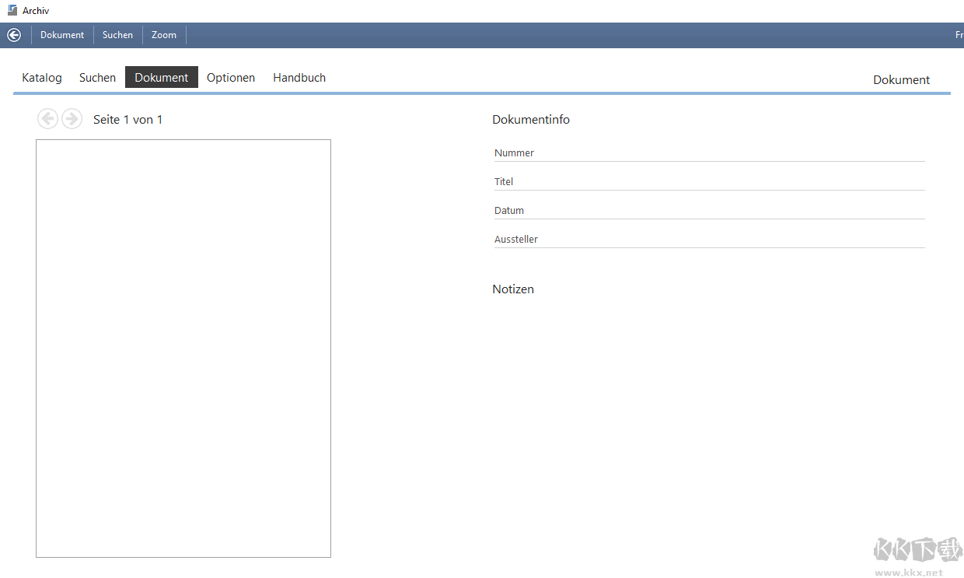This screenshot has height=578, width=964.
Task: Click the empty document preview pane
Action: tap(183, 348)
